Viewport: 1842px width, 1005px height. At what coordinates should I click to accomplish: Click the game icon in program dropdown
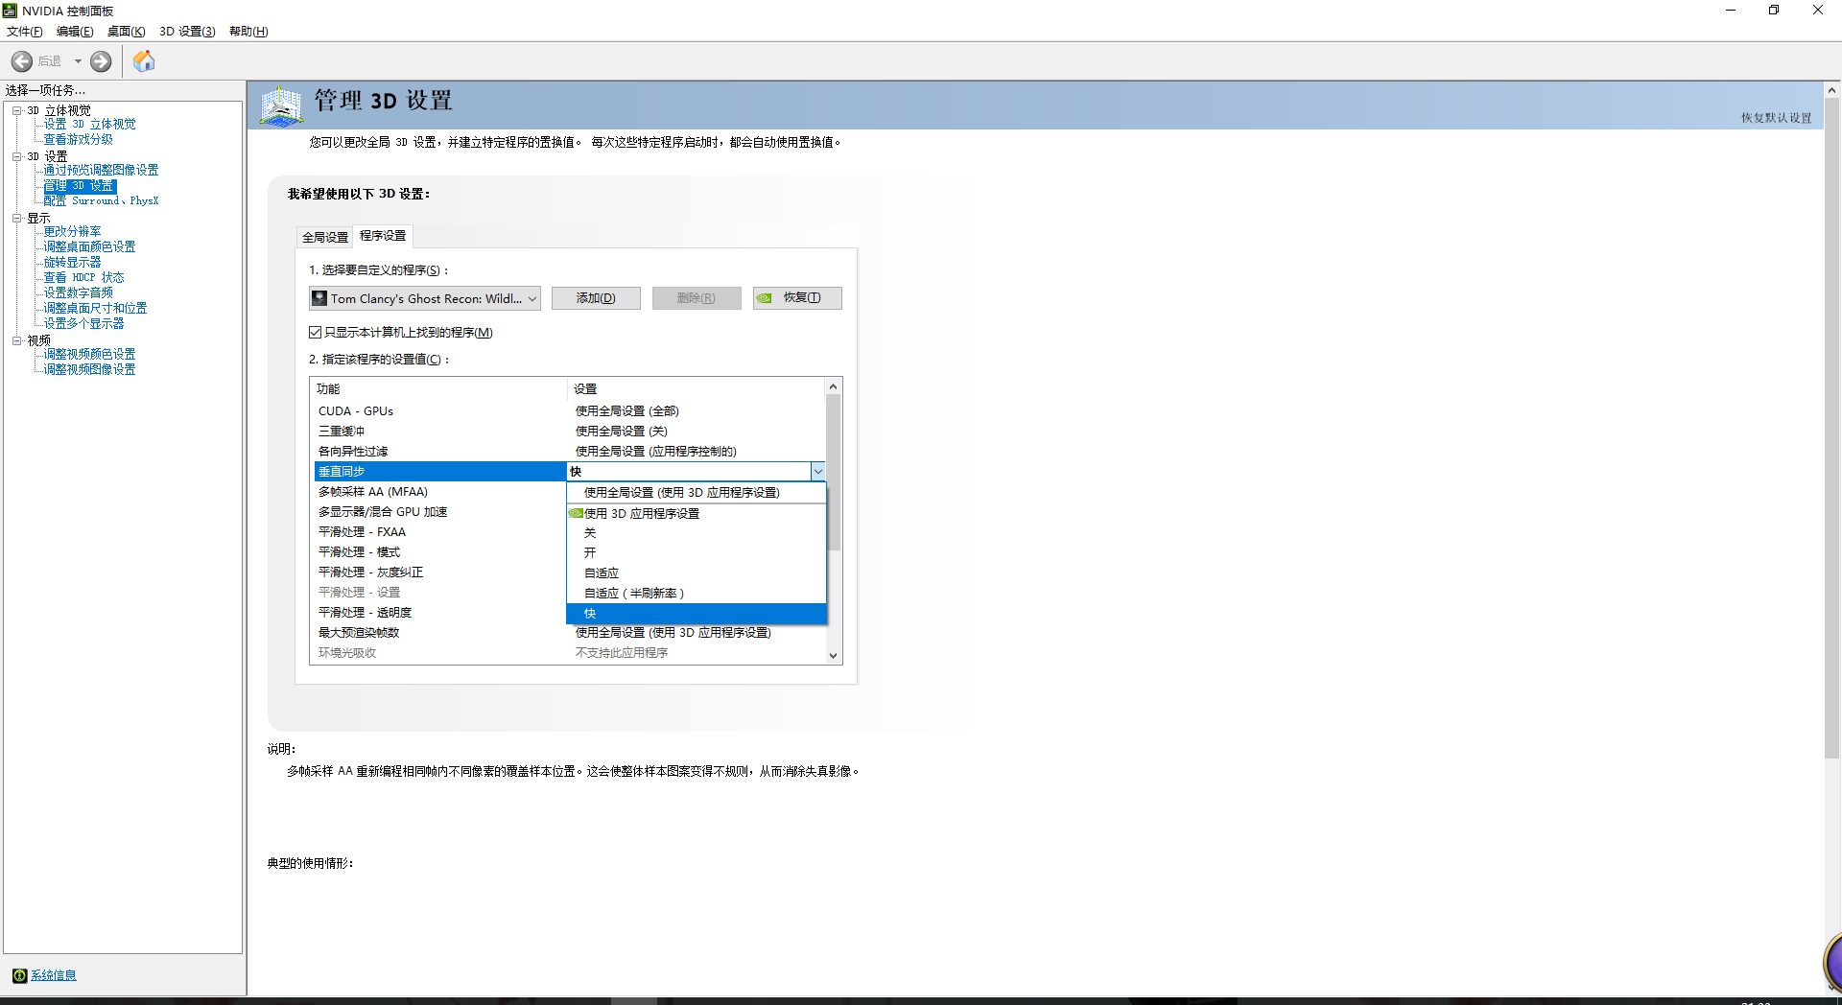[319, 298]
